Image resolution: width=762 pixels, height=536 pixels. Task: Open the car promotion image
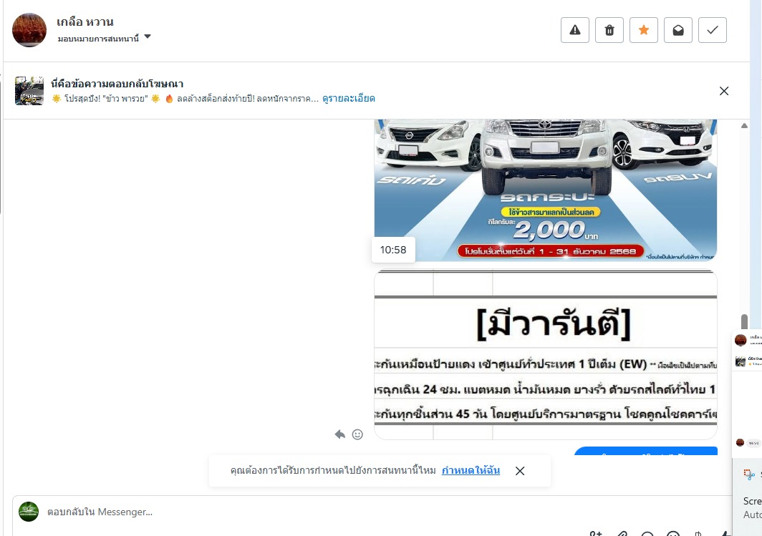pos(545,190)
